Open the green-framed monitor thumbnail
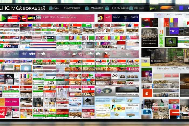Image resolution: width=189 pixels, height=126 pixels. 171,42
